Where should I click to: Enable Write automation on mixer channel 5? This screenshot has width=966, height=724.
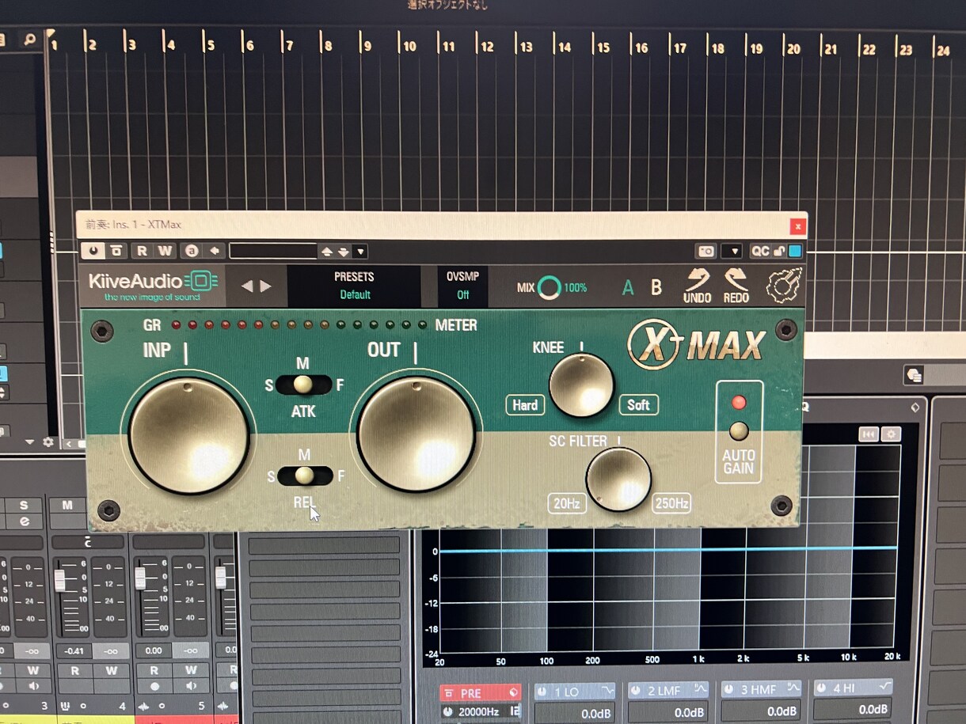point(192,670)
